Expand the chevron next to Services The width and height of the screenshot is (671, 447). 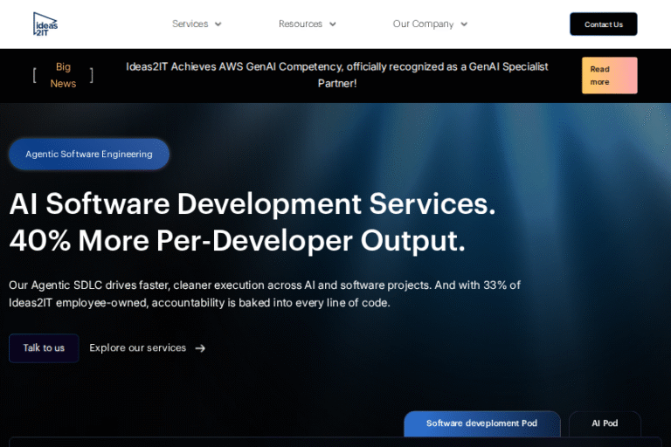point(218,24)
